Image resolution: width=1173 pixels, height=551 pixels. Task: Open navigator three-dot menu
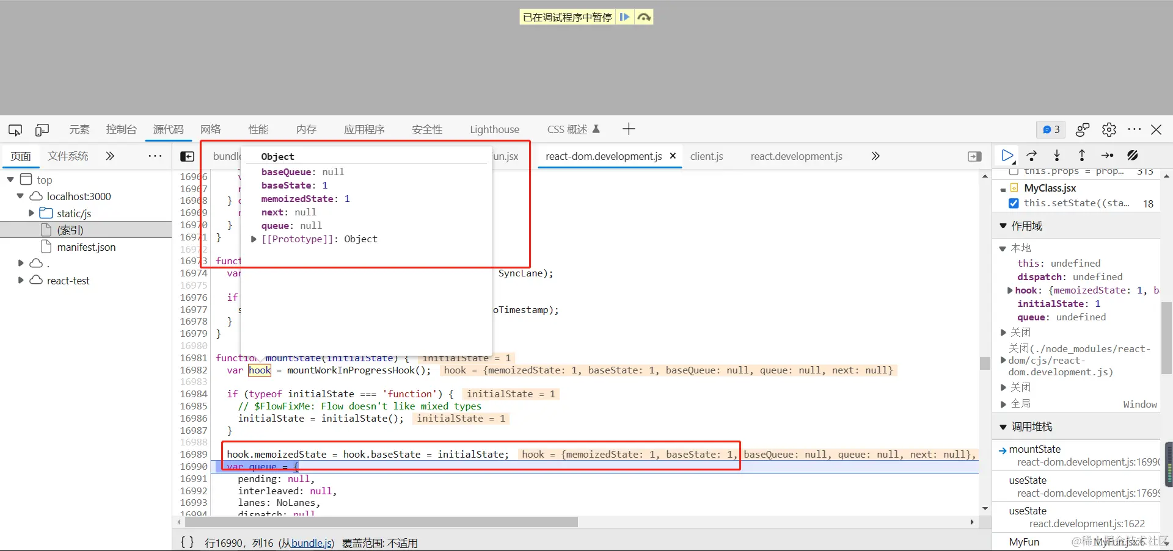click(155, 156)
